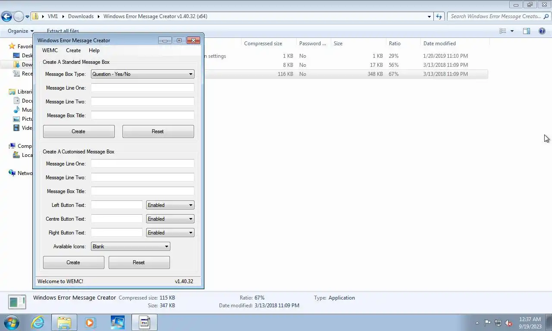Screen dimensions: 552x331
Task: Click standard Message Line Two field
Action: [x=142, y=102]
